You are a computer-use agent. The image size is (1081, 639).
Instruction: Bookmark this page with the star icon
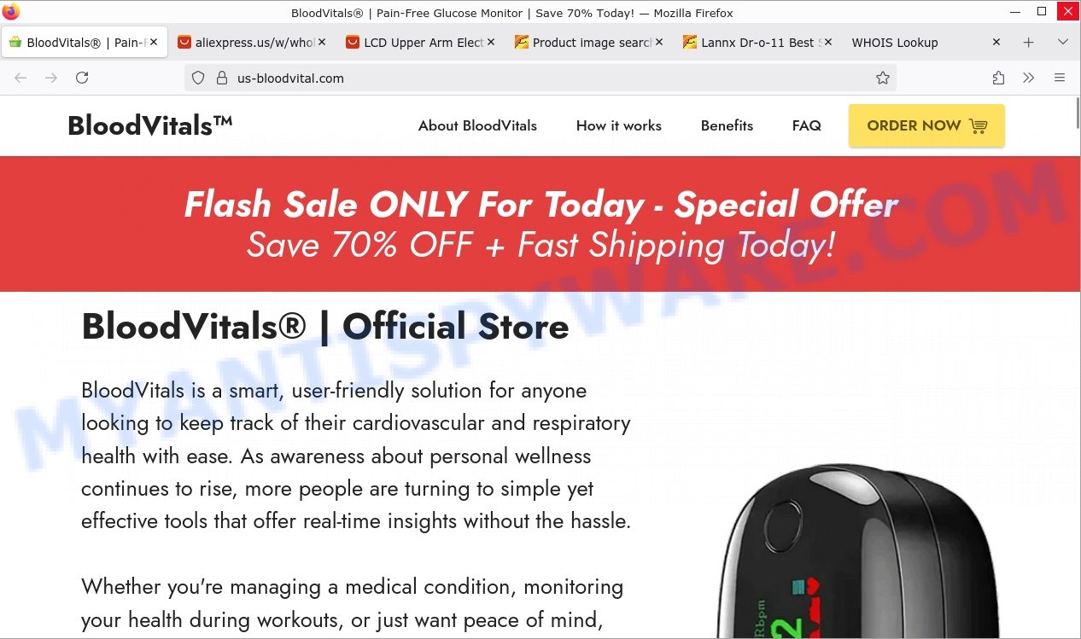tap(883, 78)
